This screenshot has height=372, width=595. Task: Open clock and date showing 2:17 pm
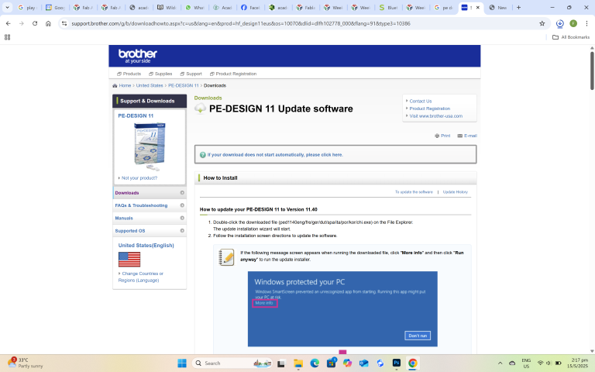[x=577, y=363]
